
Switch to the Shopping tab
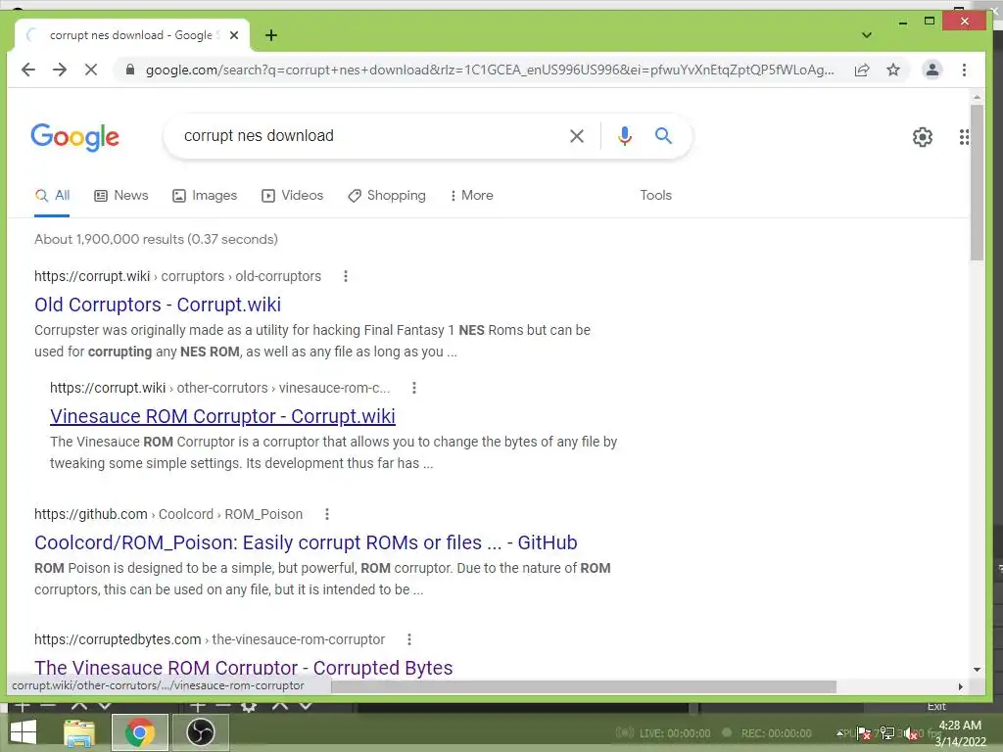[x=386, y=196]
